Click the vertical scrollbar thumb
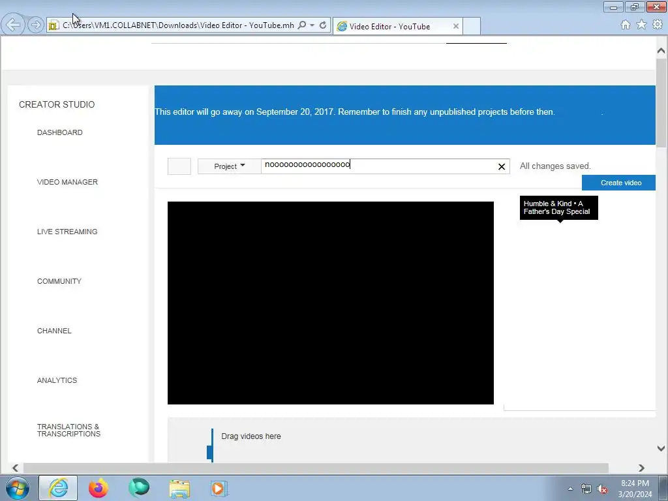The height and width of the screenshot is (501, 668). click(x=661, y=103)
